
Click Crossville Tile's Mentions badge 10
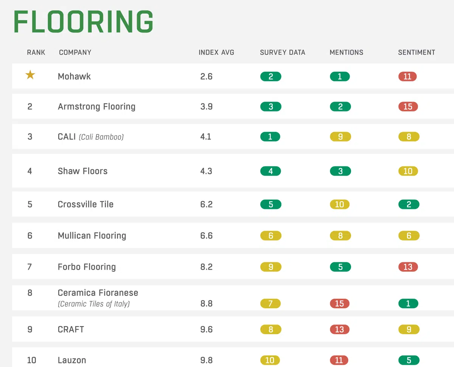340,204
